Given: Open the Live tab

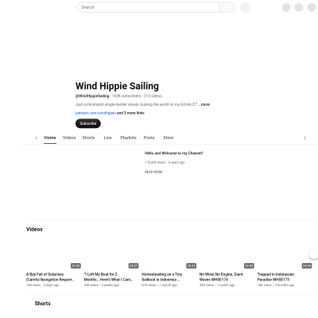Looking at the screenshot, I should tap(107, 138).
